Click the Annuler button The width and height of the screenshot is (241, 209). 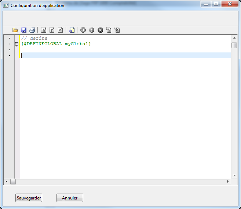coord(70,198)
